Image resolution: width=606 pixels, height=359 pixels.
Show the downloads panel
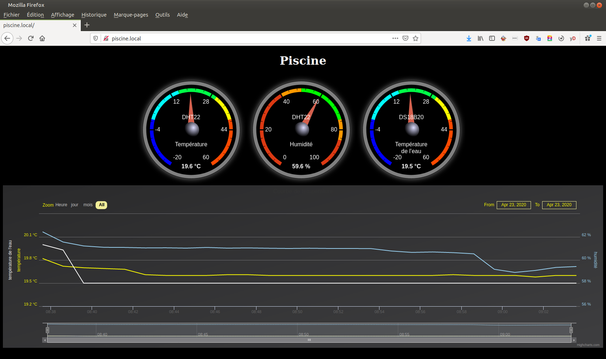469,38
